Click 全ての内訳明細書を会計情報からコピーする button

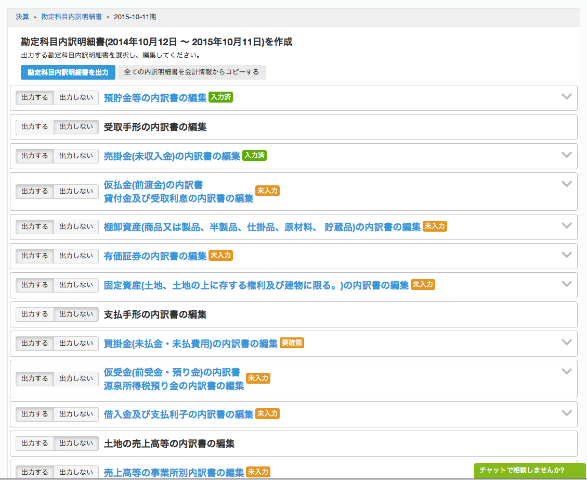point(191,72)
